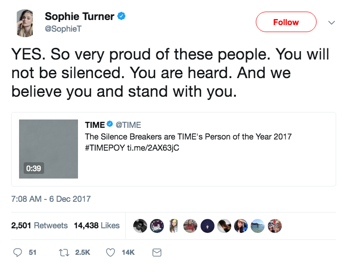View first liker's avatar in row
357x272 pixels.
(140, 226)
